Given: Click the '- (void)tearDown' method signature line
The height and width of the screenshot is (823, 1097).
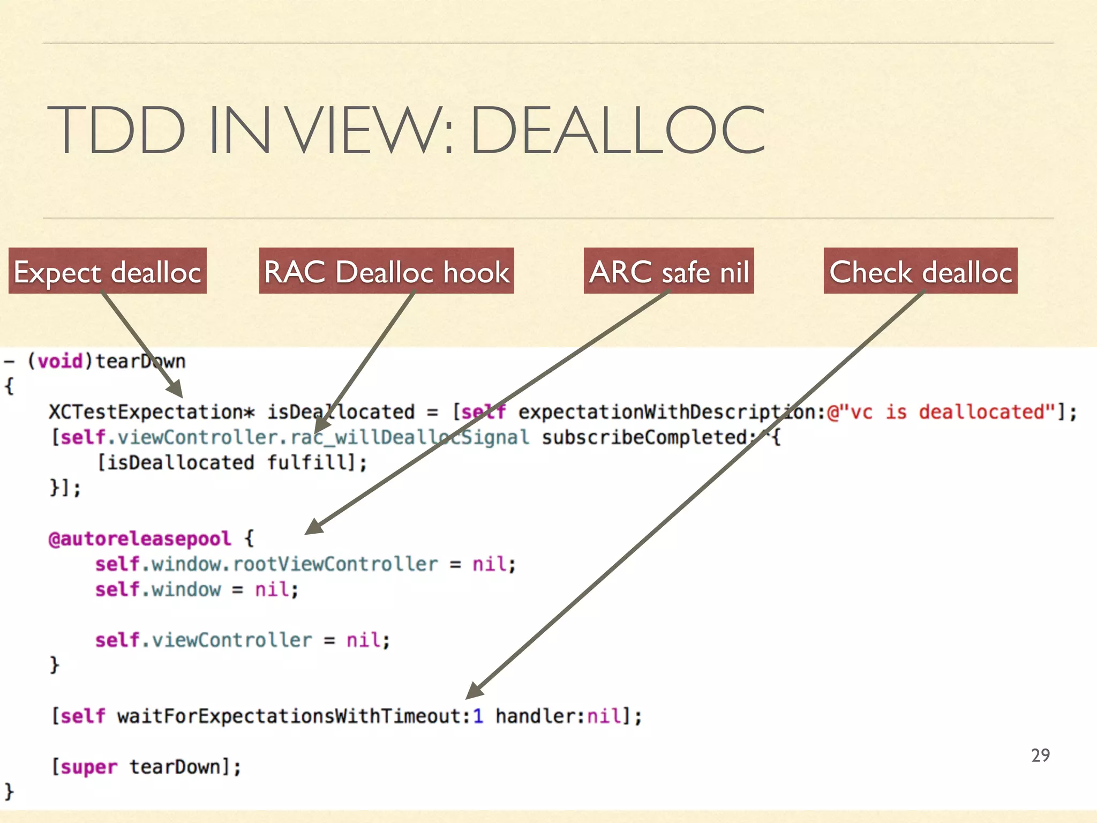Looking at the screenshot, I should point(95,361).
